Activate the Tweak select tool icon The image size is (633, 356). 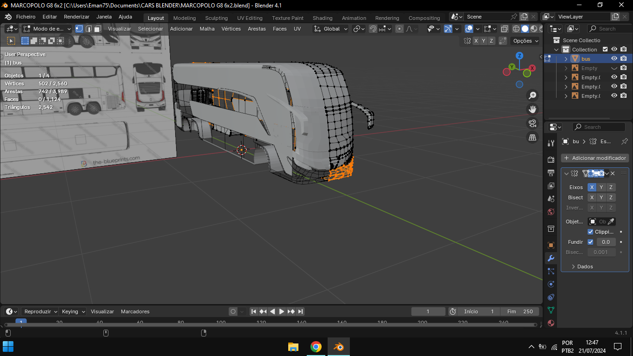pos(11,41)
